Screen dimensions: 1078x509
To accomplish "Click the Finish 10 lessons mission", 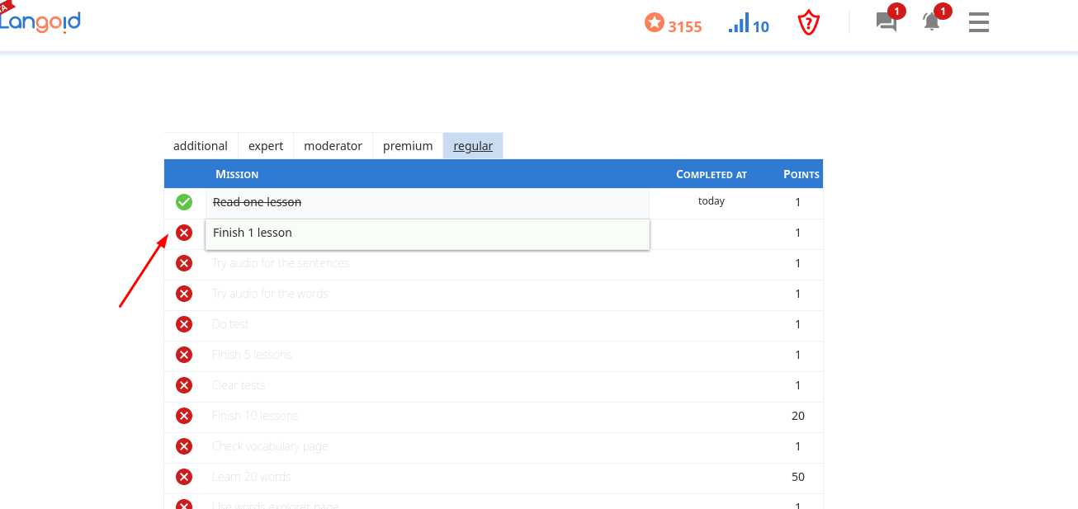I will coord(255,416).
